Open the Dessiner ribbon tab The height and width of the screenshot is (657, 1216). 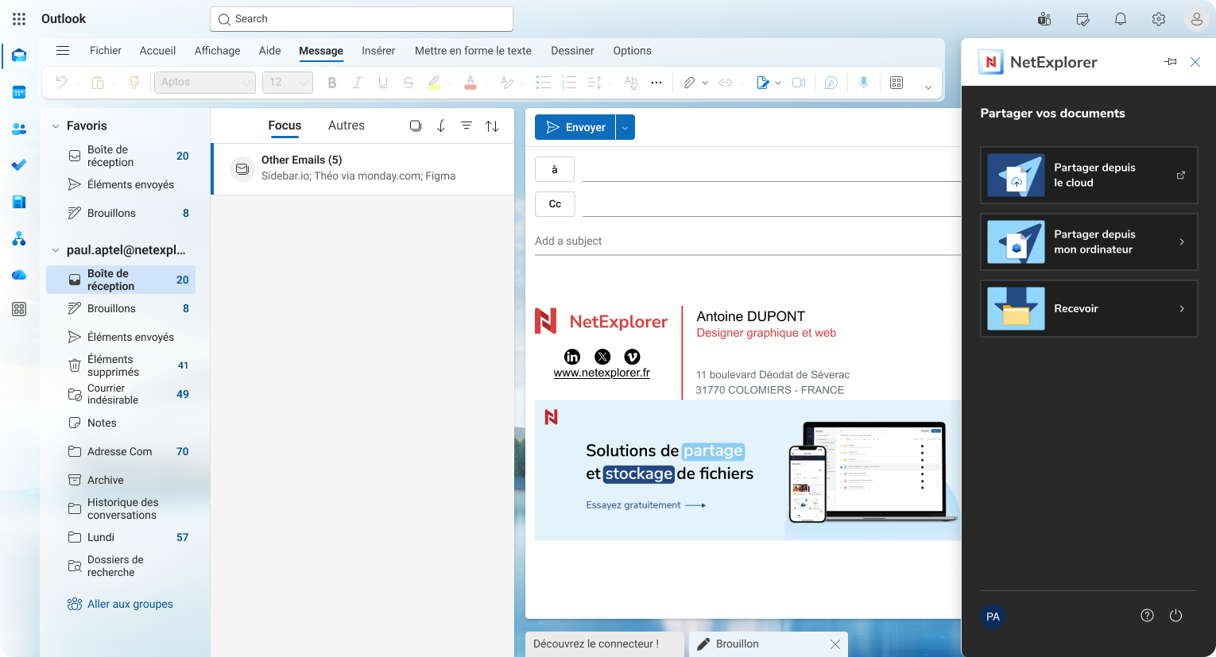[x=572, y=50]
